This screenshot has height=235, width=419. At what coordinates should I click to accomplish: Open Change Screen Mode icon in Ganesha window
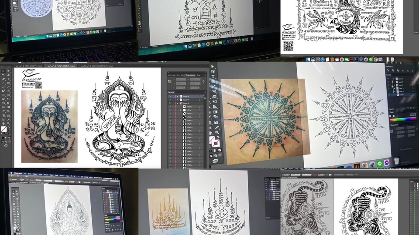coord(5,146)
